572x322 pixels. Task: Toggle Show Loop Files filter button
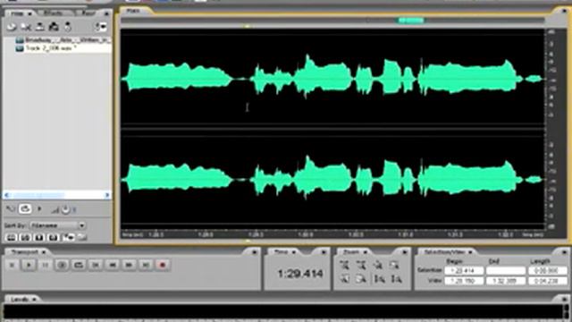click(x=25, y=238)
